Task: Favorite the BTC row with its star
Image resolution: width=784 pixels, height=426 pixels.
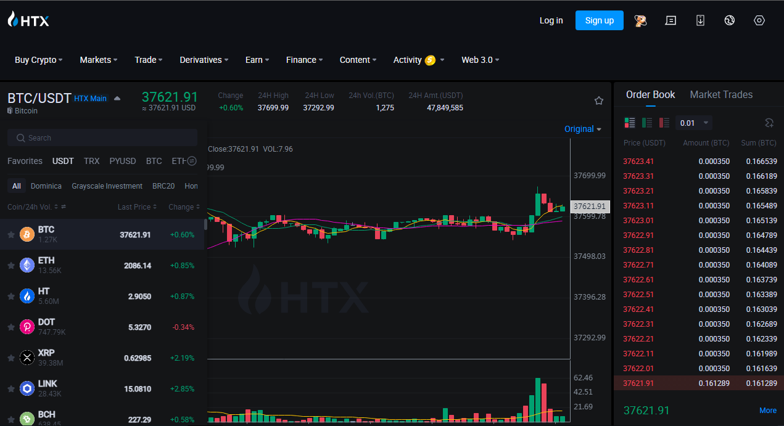Action: pos(10,235)
